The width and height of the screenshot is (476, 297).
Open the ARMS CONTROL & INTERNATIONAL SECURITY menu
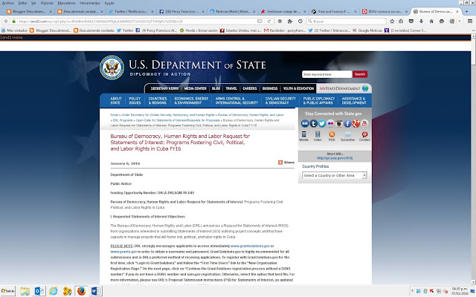(237, 101)
